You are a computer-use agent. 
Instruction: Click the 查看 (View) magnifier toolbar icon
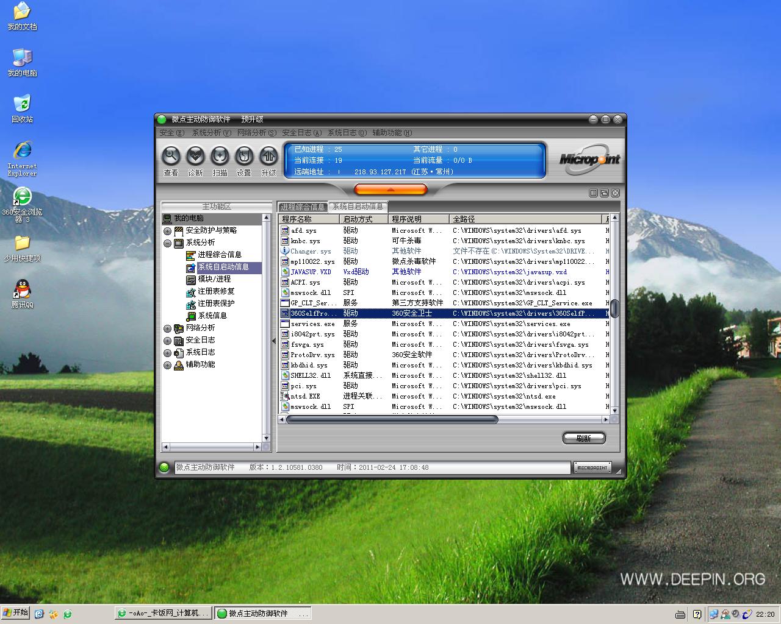(171, 157)
